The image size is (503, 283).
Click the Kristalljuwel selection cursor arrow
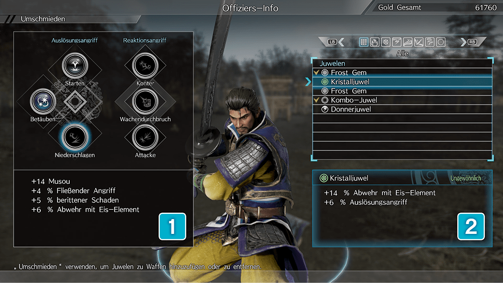(x=308, y=82)
